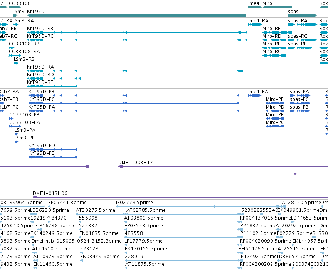Screen dimensions: 328x270
Task: Select the Miro gene label
Action: (x=267, y=3)
